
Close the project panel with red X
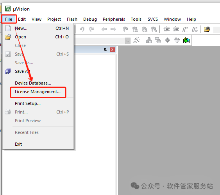pyautogui.click(x=113, y=50)
